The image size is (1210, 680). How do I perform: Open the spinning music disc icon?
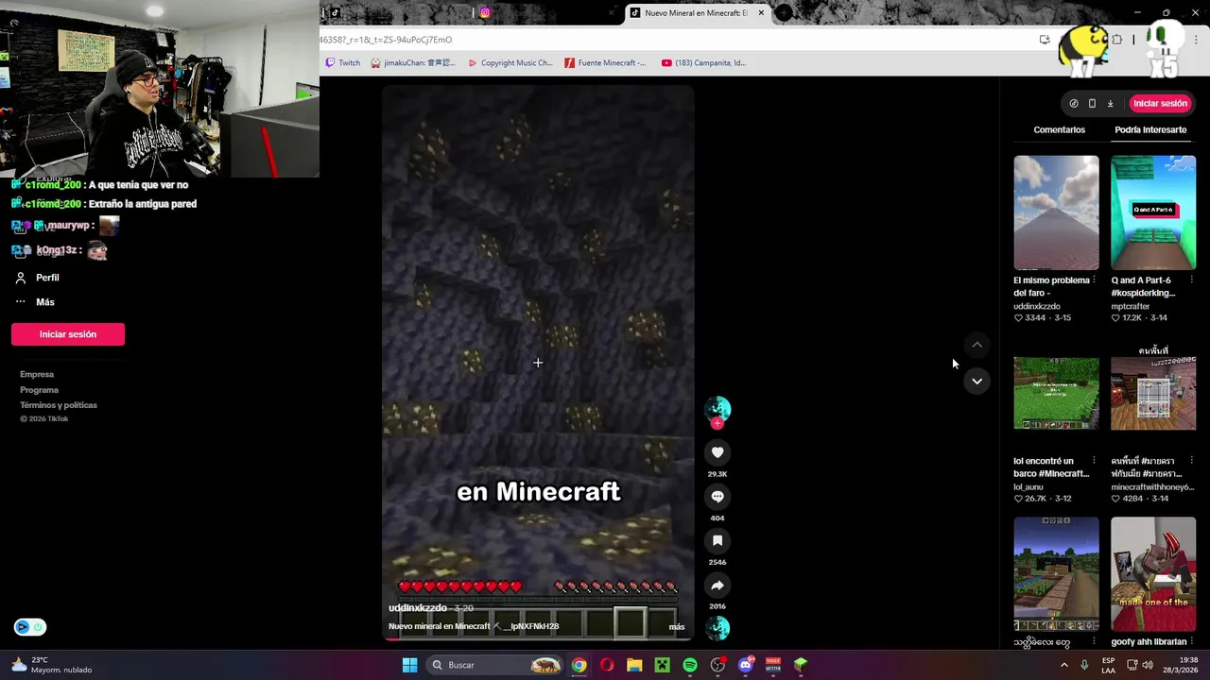(x=717, y=628)
